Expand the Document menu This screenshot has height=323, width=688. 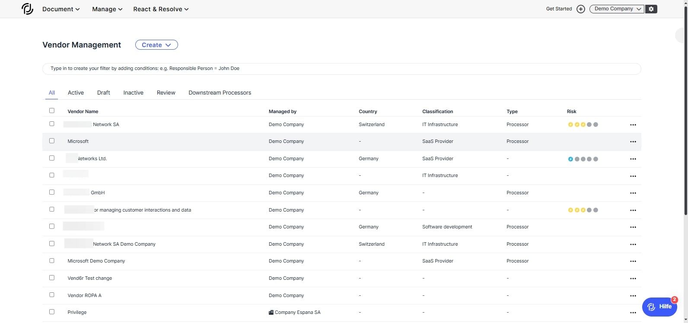pyautogui.click(x=61, y=9)
